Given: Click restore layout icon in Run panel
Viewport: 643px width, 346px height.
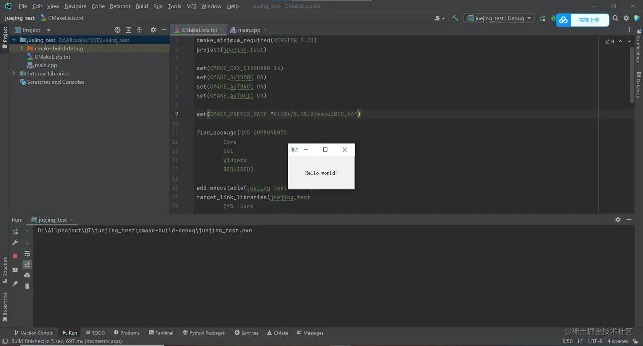Looking at the screenshot, I should point(15,270).
